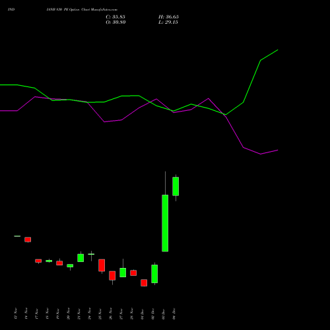Click the opening price value O: 30.80
Viewport: 330px width, 330px height.
(x=115, y=22)
